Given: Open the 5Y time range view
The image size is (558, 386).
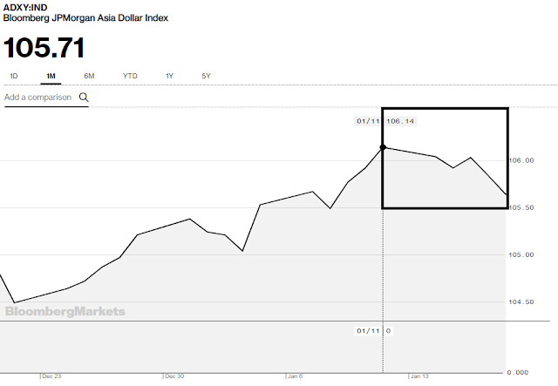Looking at the screenshot, I should 206,76.
